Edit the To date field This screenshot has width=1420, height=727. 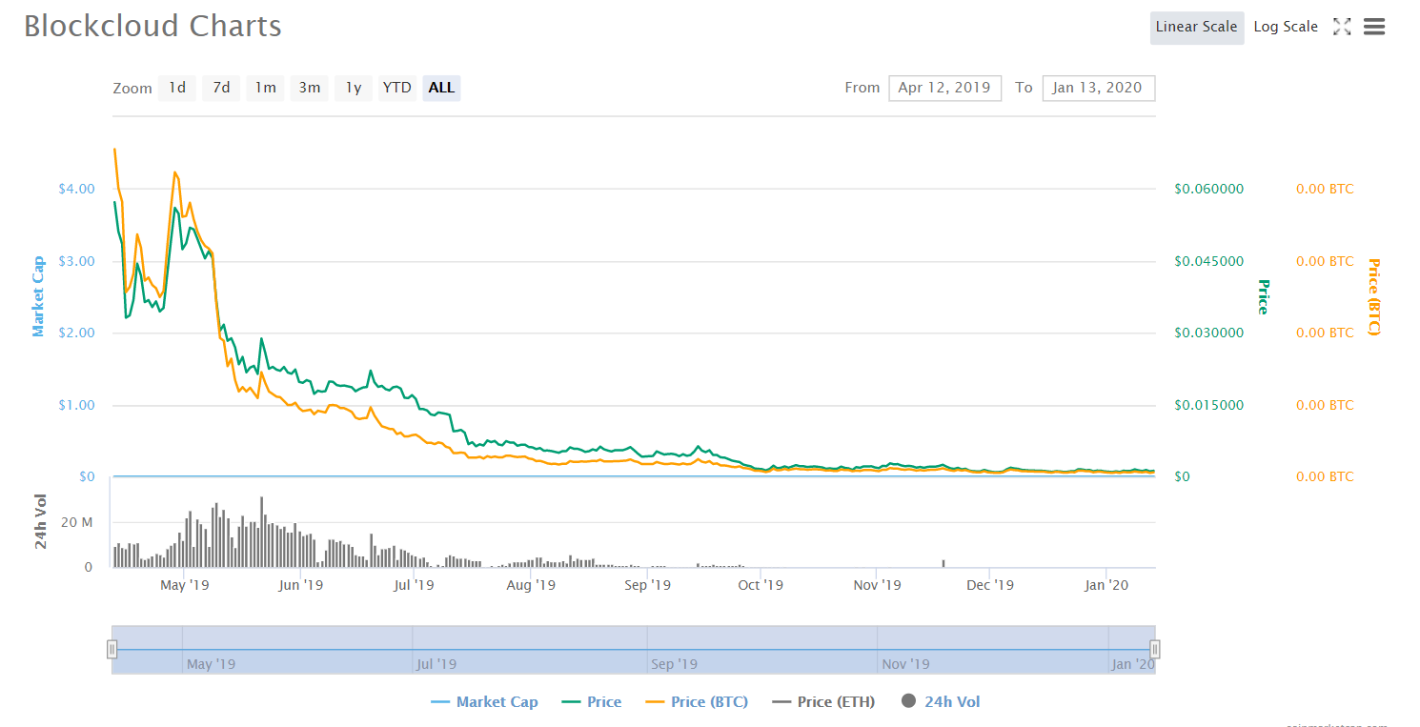click(1099, 88)
